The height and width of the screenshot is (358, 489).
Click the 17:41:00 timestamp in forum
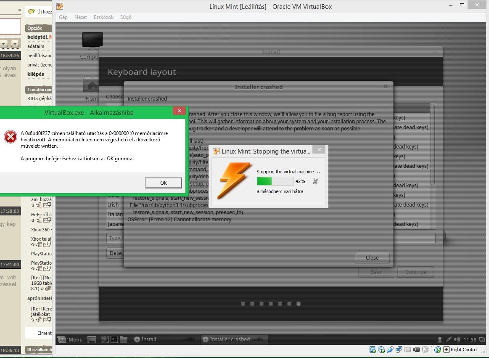click(x=10, y=264)
